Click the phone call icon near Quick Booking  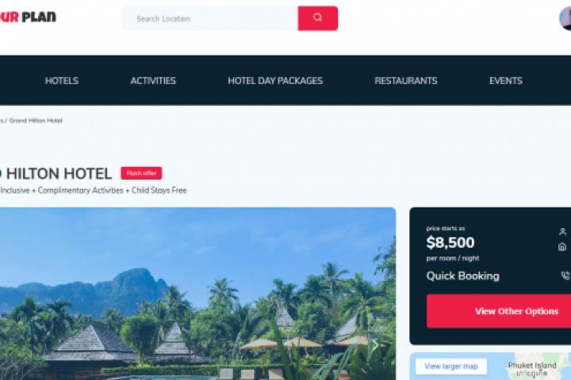pyautogui.click(x=565, y=275)
